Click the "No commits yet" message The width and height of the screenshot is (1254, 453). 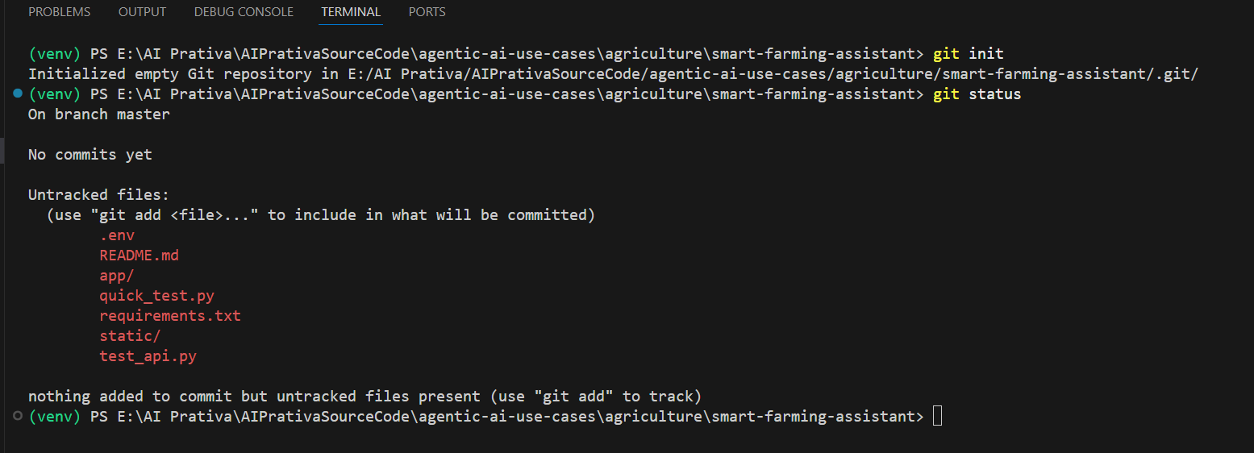(x=90, y=155)
